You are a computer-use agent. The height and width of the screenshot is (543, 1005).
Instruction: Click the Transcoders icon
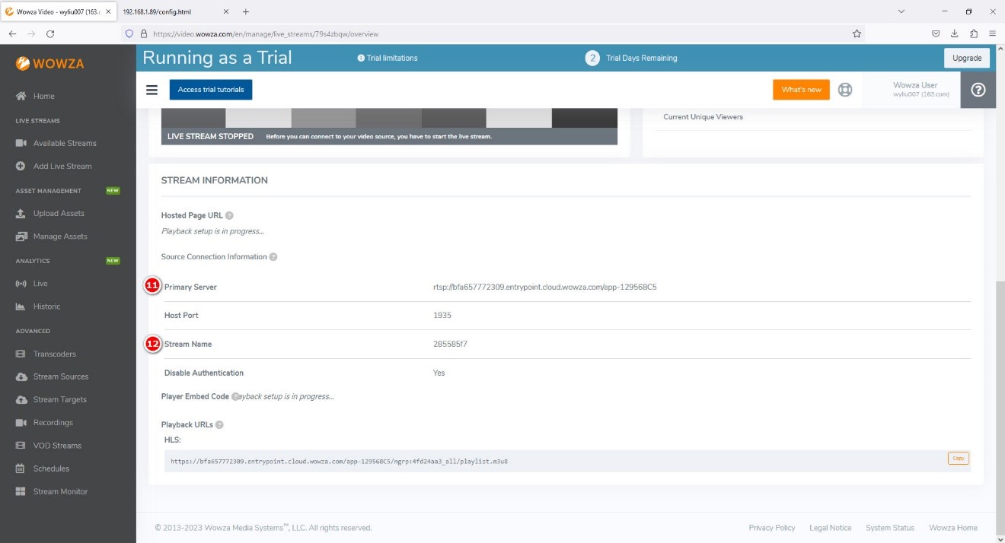[x=21, y=354]
